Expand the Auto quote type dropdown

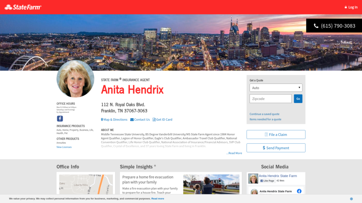tap(276, 88)
